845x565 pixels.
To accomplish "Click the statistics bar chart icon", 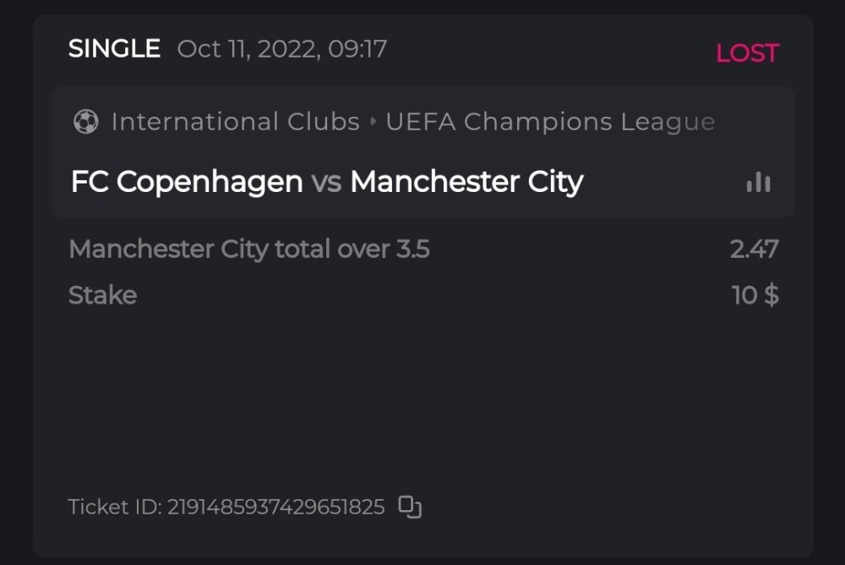I will [x=758, y=182].
